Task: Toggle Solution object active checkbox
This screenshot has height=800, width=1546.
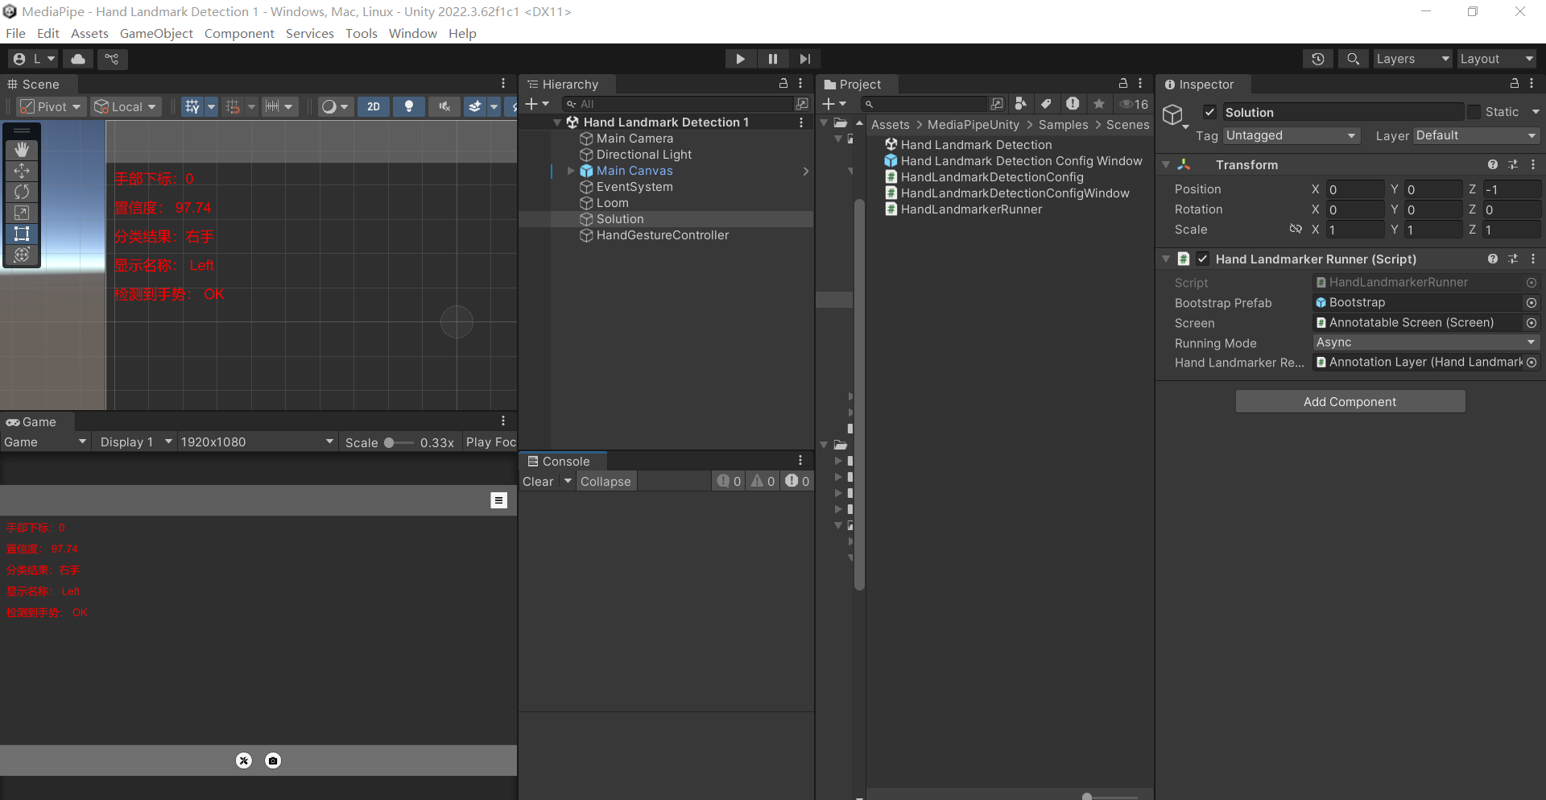Action: [x=1209, y=112]
